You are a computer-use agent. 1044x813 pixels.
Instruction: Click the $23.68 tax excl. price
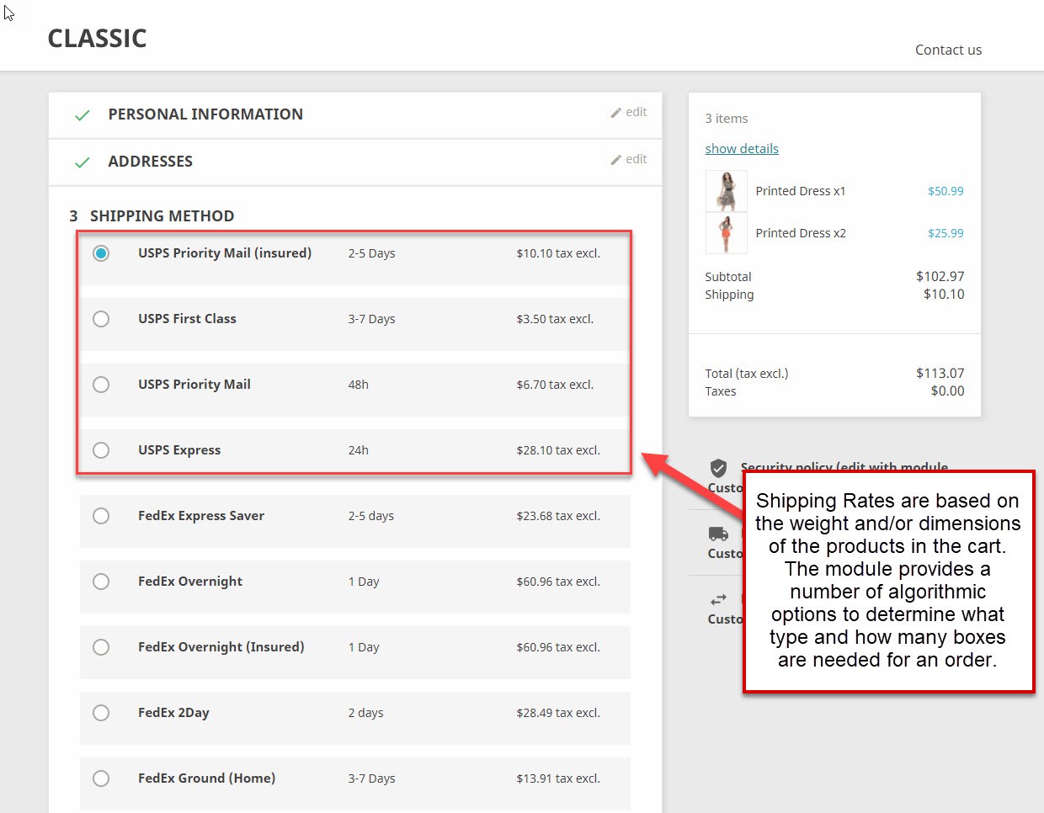(x=558, y=516)
